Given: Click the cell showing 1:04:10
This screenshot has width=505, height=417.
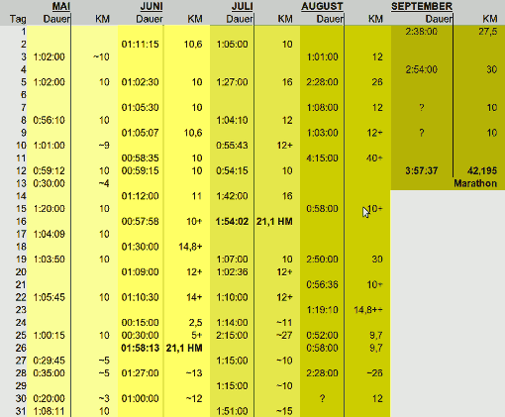Looking at the screenshot, I should [x=232, y=120].
